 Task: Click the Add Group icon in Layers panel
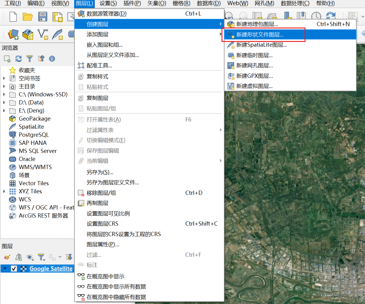[x=19, y=257]
